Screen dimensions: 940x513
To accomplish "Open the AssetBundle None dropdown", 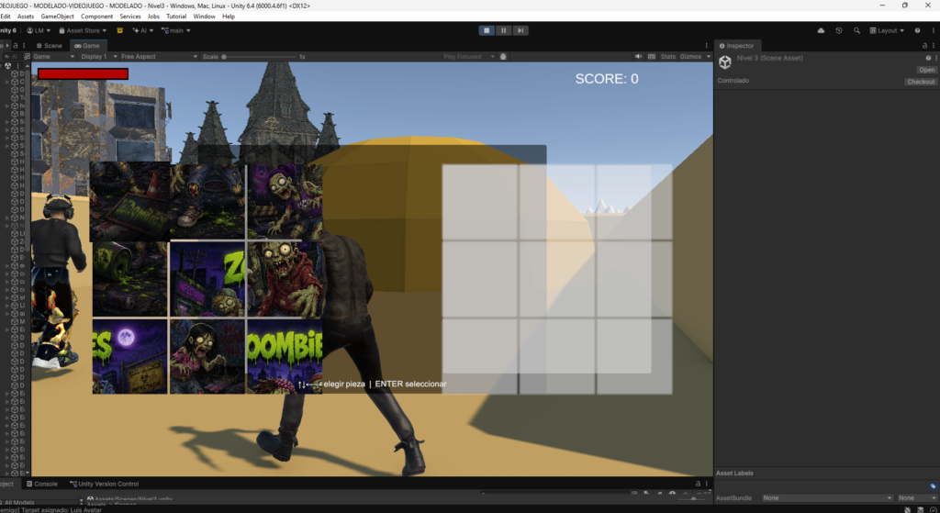I will click(827, 498).
